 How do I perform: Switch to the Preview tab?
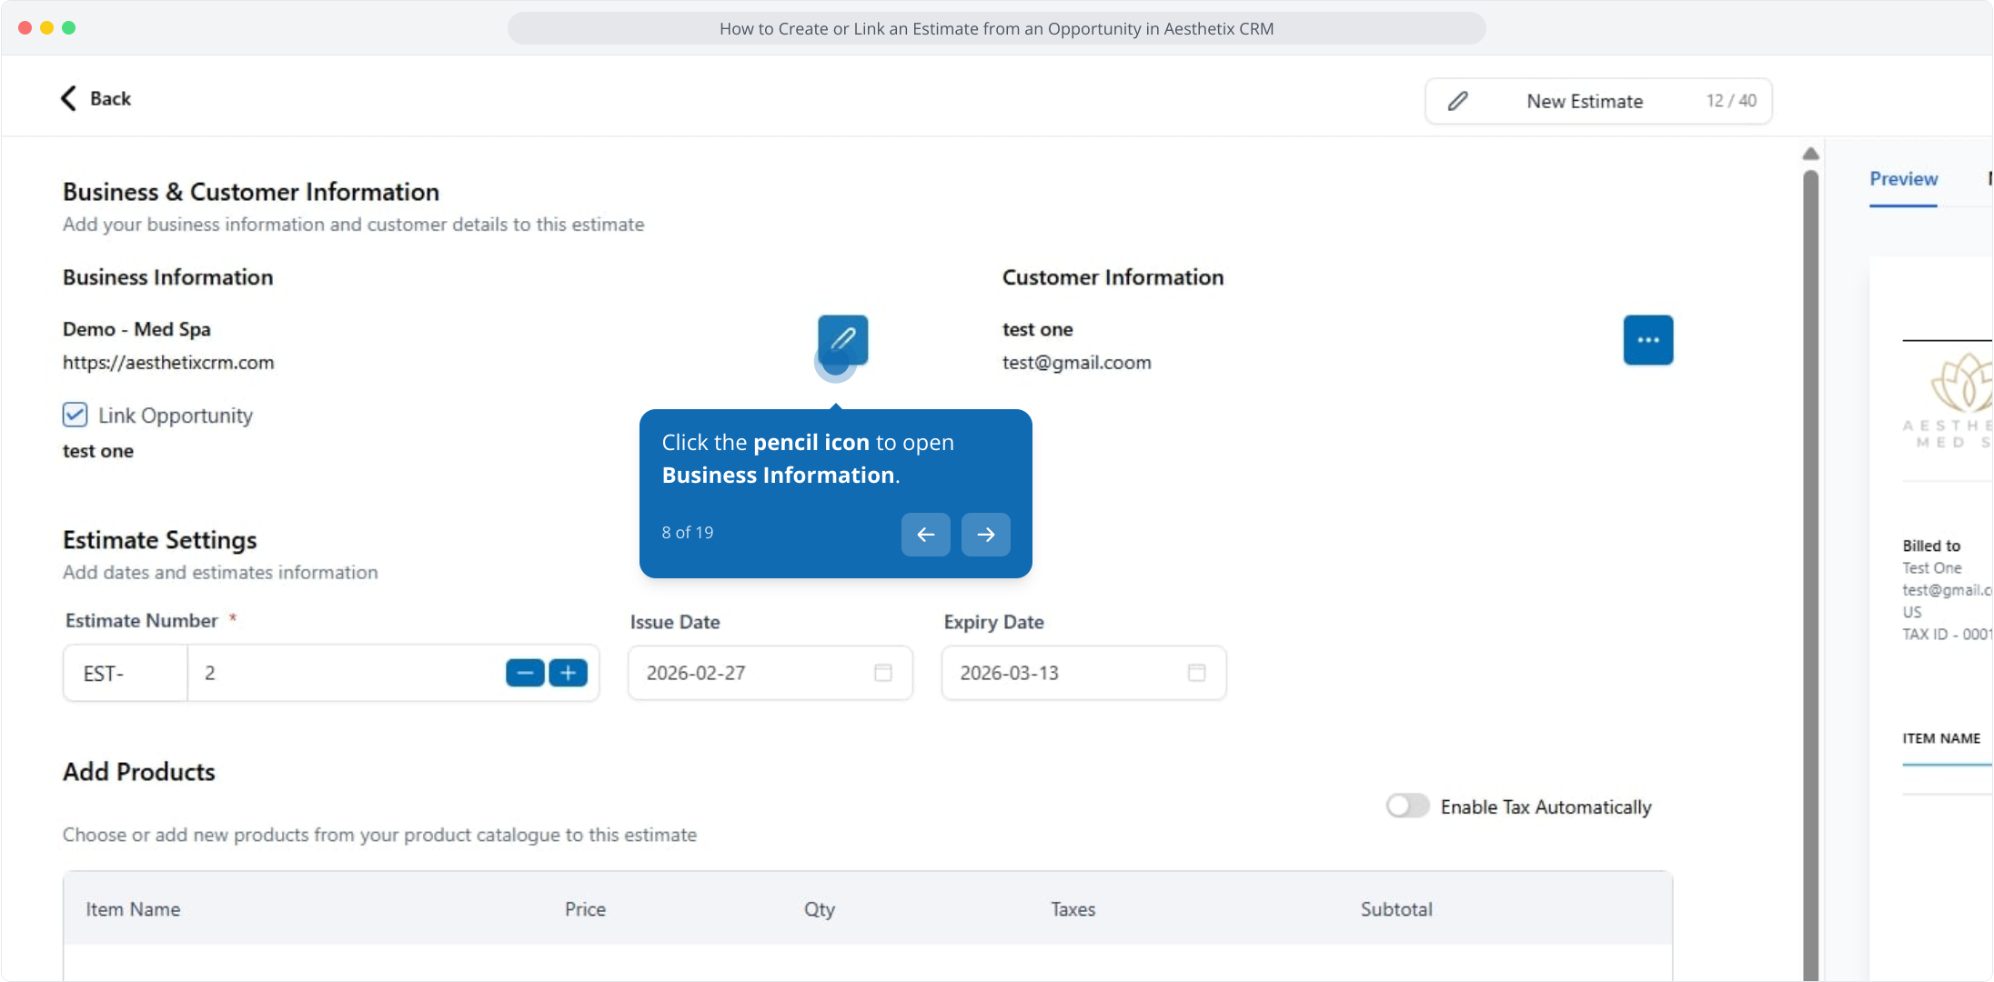click(1903, 179)
